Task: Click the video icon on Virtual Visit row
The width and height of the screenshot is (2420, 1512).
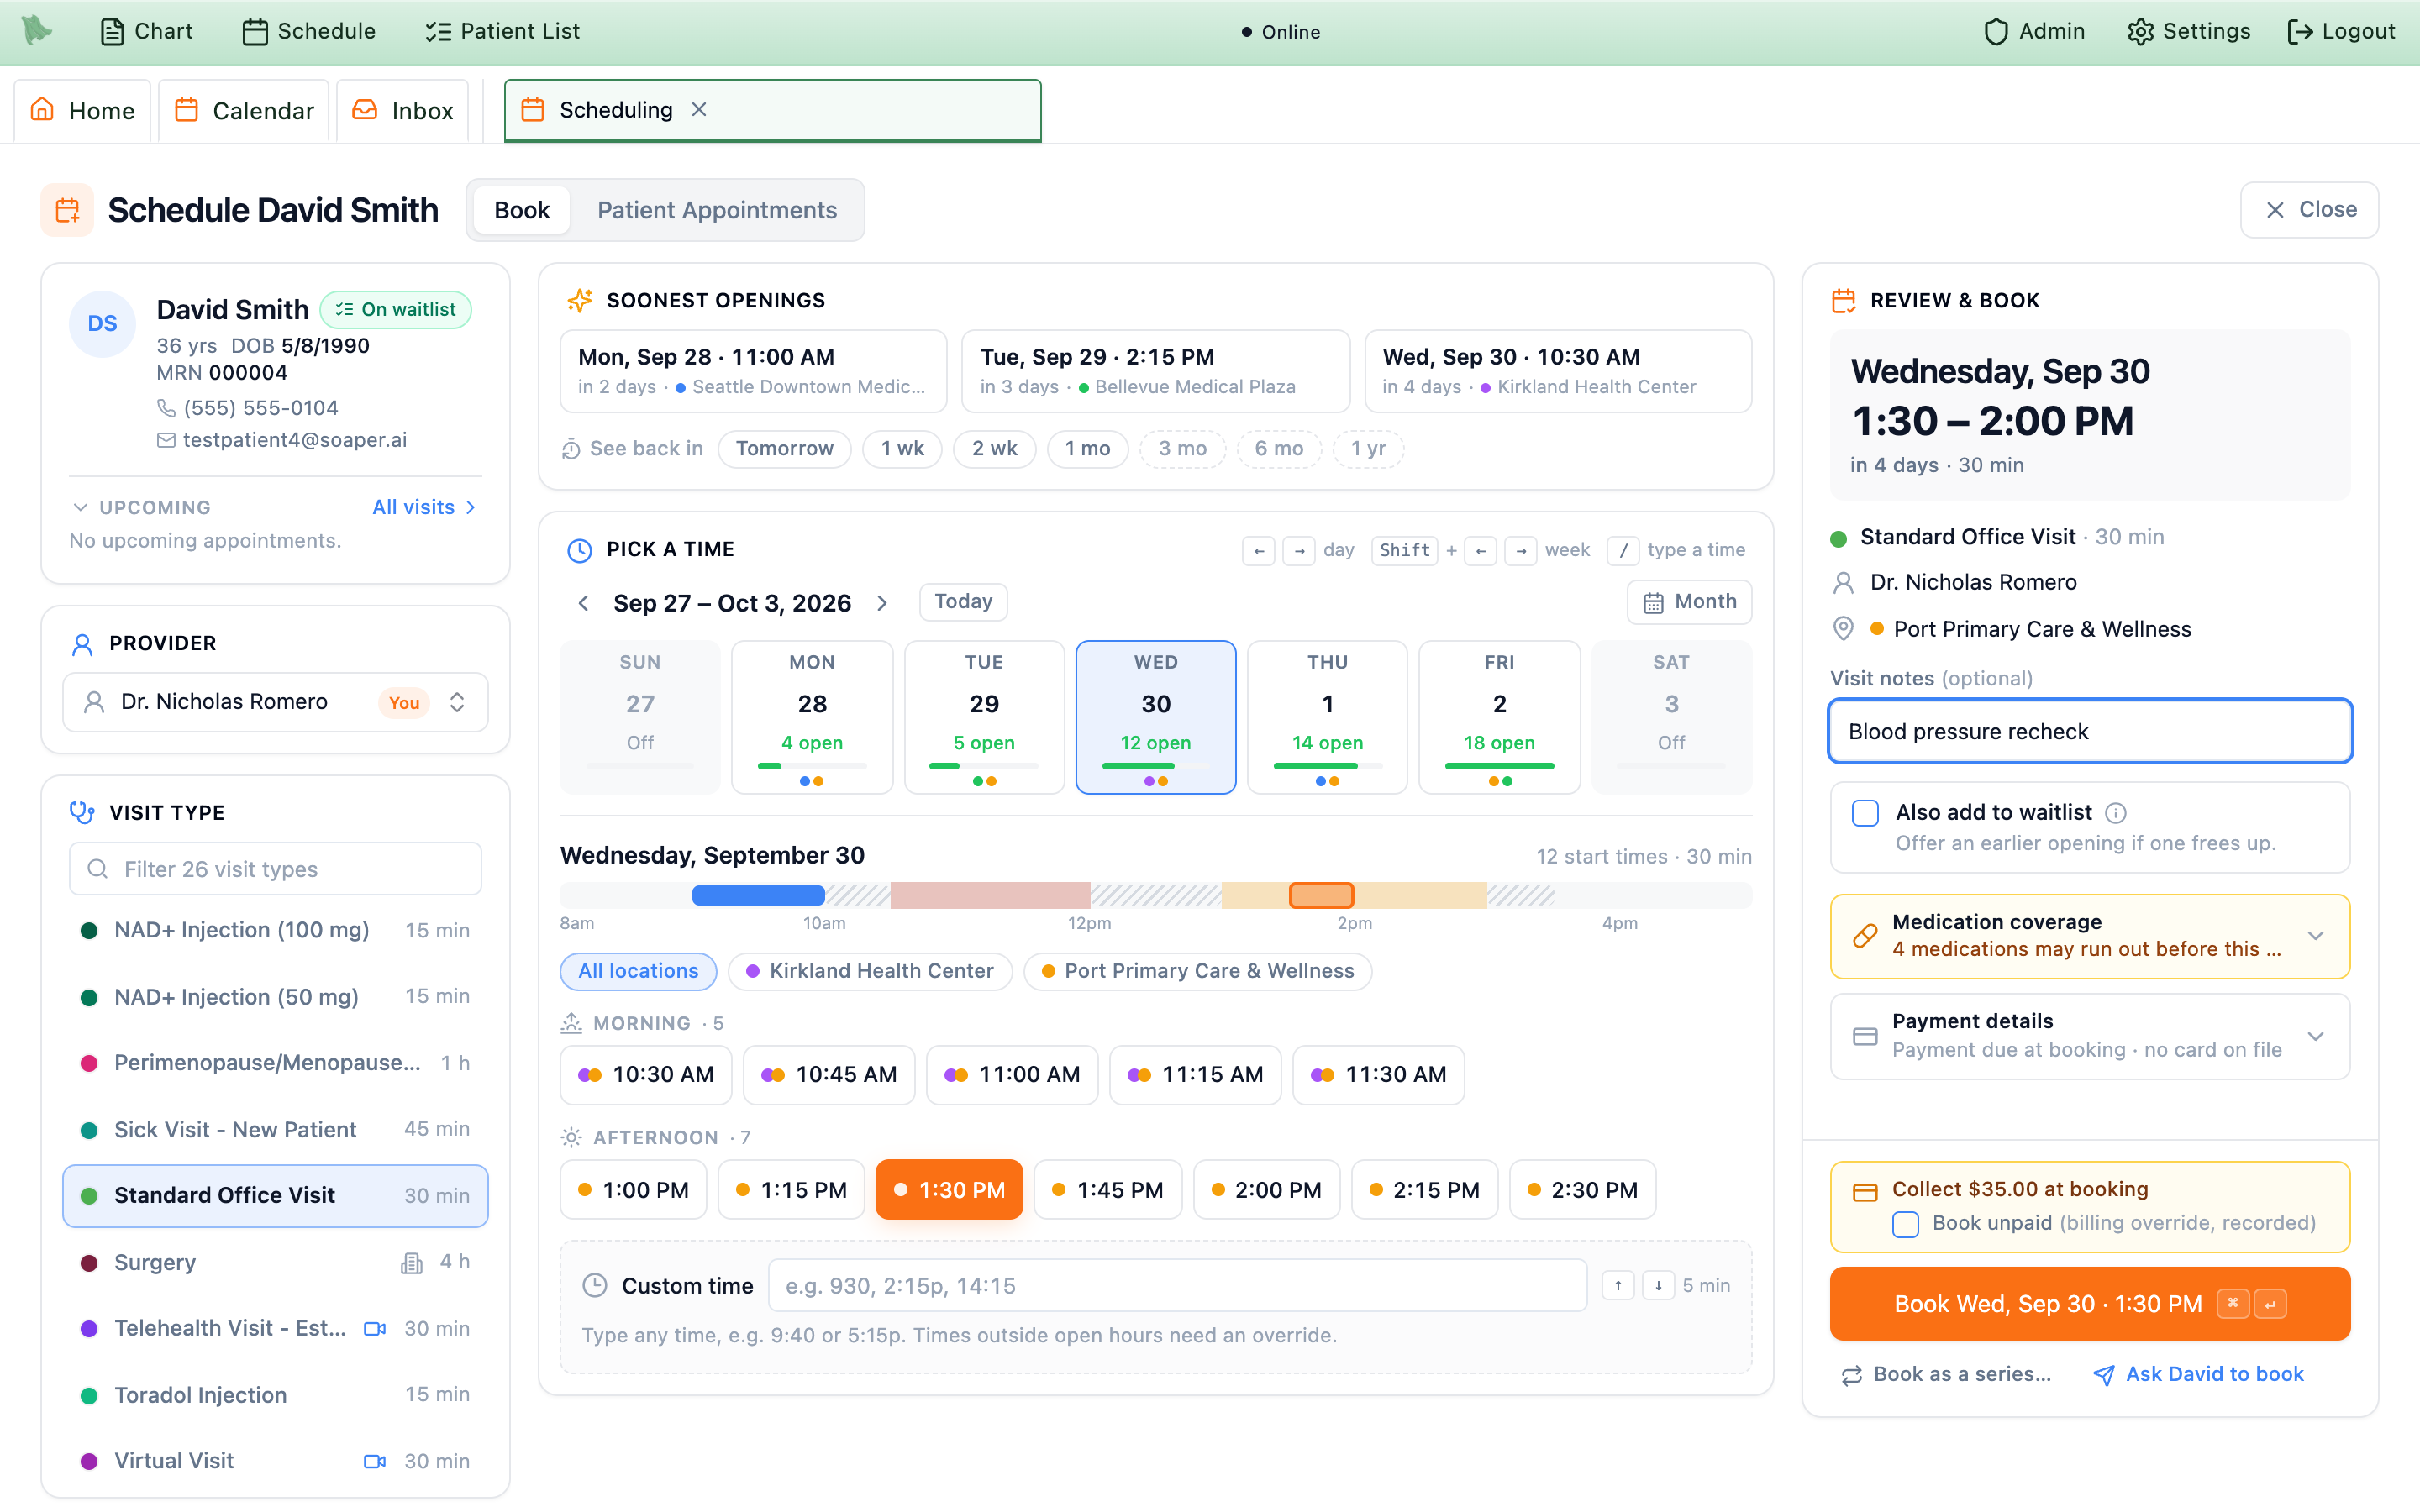Action: [375, 1461]
